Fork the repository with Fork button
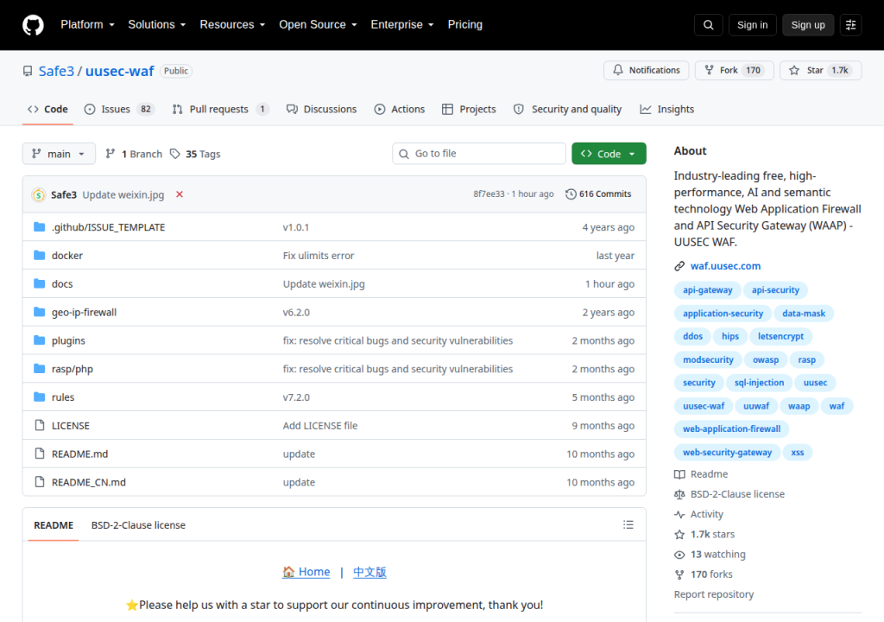 coord(734,70)
